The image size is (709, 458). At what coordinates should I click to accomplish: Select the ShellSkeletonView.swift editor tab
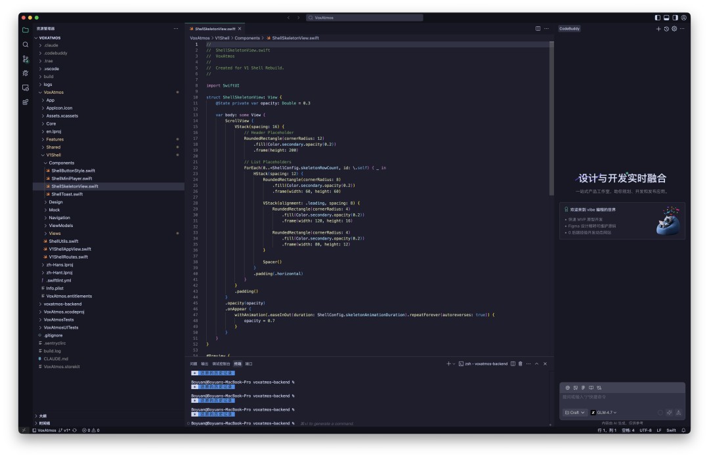click(x=213, y=29)
